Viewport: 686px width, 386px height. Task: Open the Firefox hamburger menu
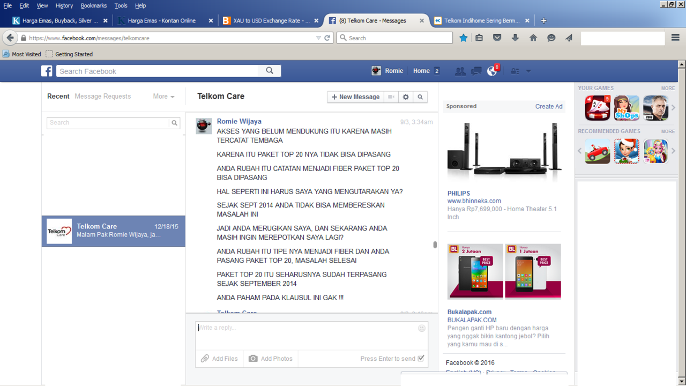pos(675,38)
